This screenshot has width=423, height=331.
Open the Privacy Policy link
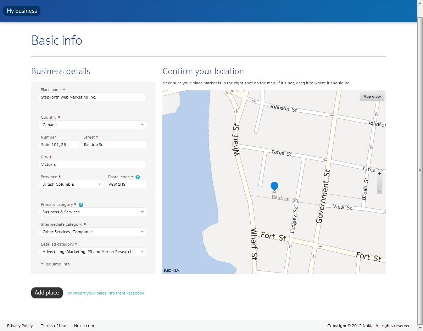coord(20,326)
